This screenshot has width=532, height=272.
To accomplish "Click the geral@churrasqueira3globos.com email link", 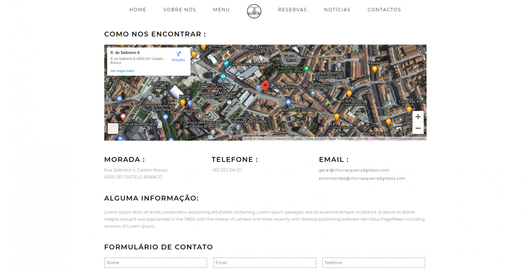I will click(x=354, y=170).
